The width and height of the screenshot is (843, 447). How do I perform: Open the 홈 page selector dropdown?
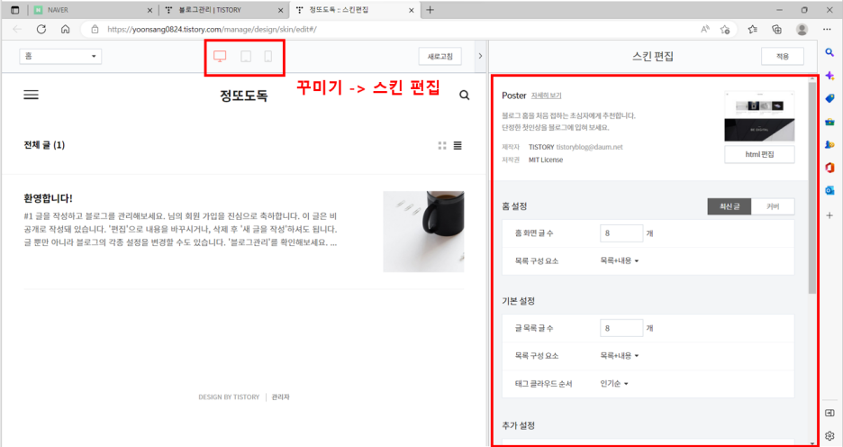60,56
